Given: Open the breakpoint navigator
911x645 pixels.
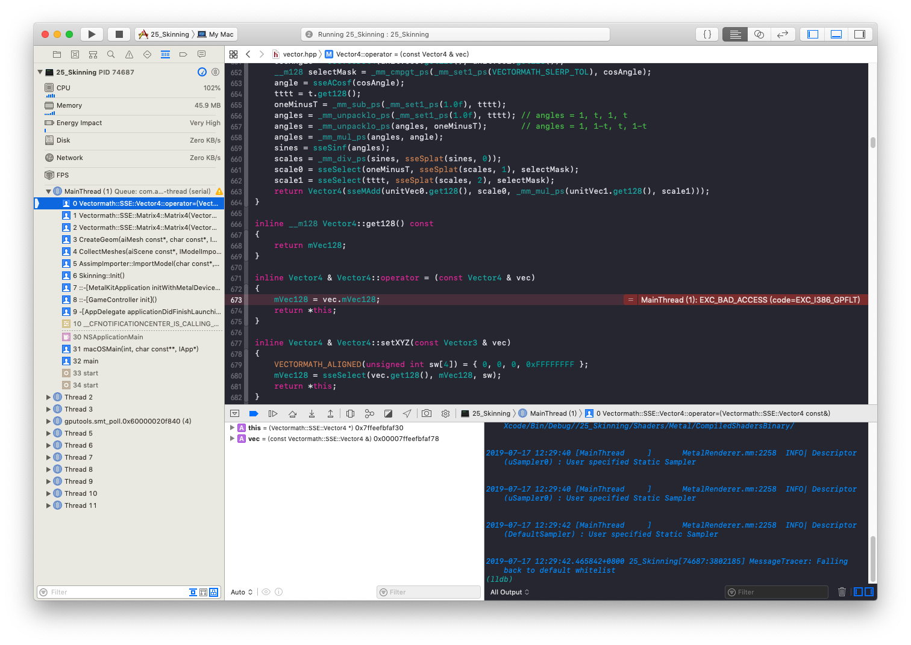Looking at the screenshot, I should [x=183, y=54].
